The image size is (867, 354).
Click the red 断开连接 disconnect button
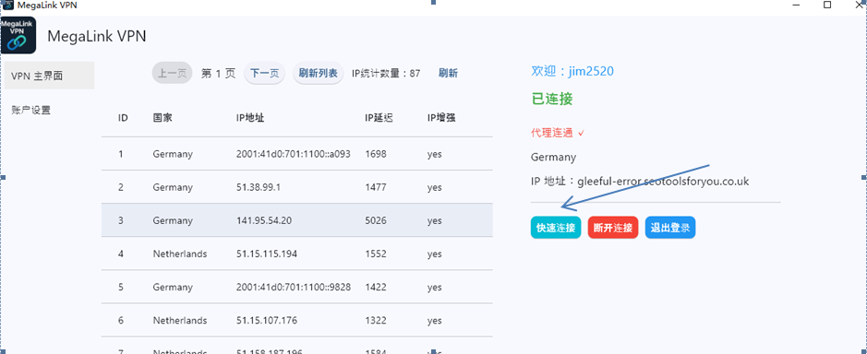tap(613, 228)
